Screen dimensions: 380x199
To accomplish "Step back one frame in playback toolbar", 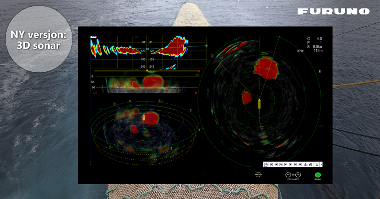I will pos(276,164).
